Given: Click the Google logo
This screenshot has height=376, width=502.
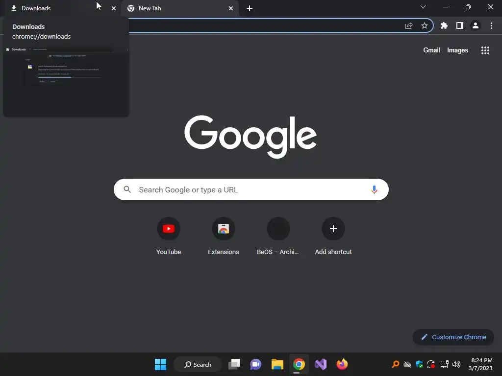Looking at the screenshot, I should click(x=251, y=137).
